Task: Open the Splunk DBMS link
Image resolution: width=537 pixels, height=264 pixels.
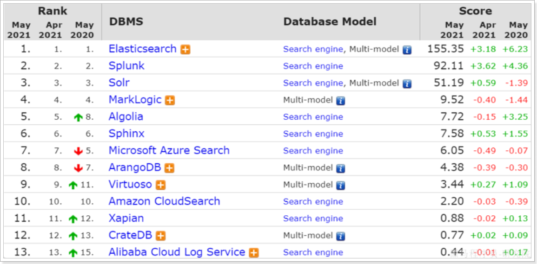Action: 126,66
